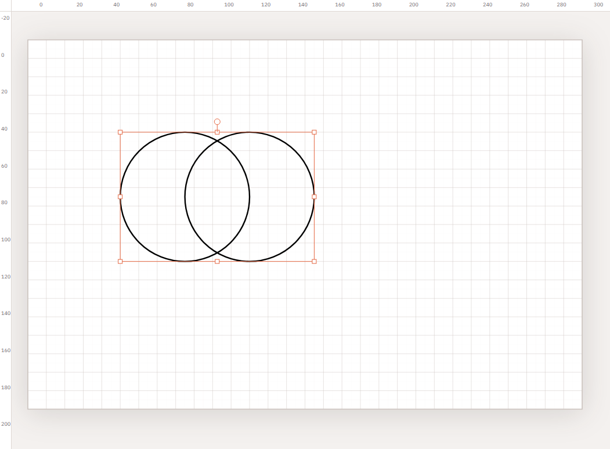Click the rotation handle above the selection
610x449 pixels.
217,122
